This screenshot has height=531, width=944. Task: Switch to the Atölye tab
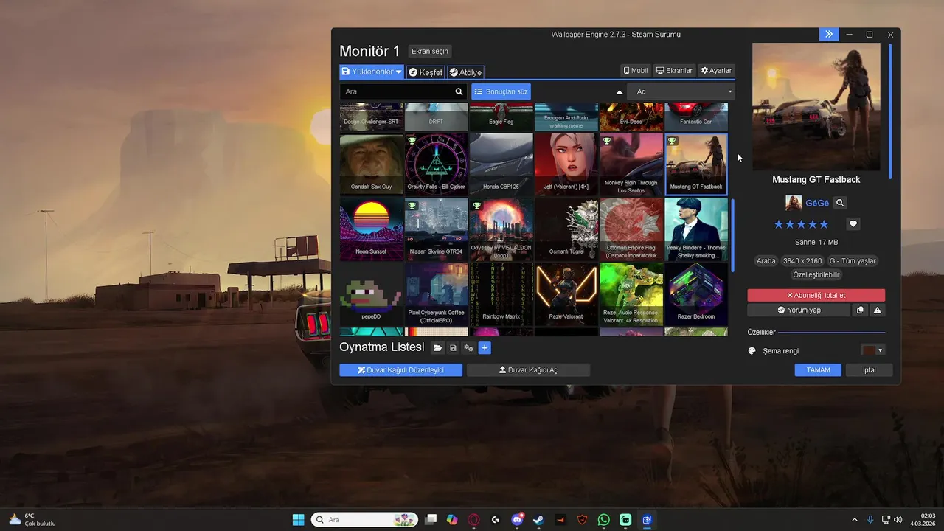click(465, 72)
